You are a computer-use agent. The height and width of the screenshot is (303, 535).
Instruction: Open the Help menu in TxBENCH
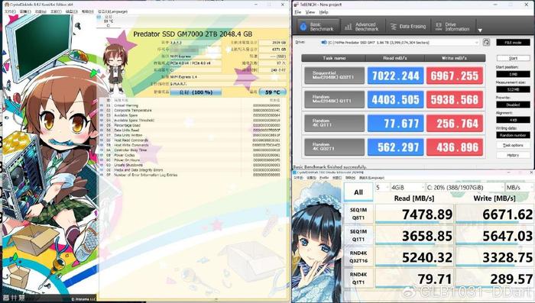tap(323, 12)
